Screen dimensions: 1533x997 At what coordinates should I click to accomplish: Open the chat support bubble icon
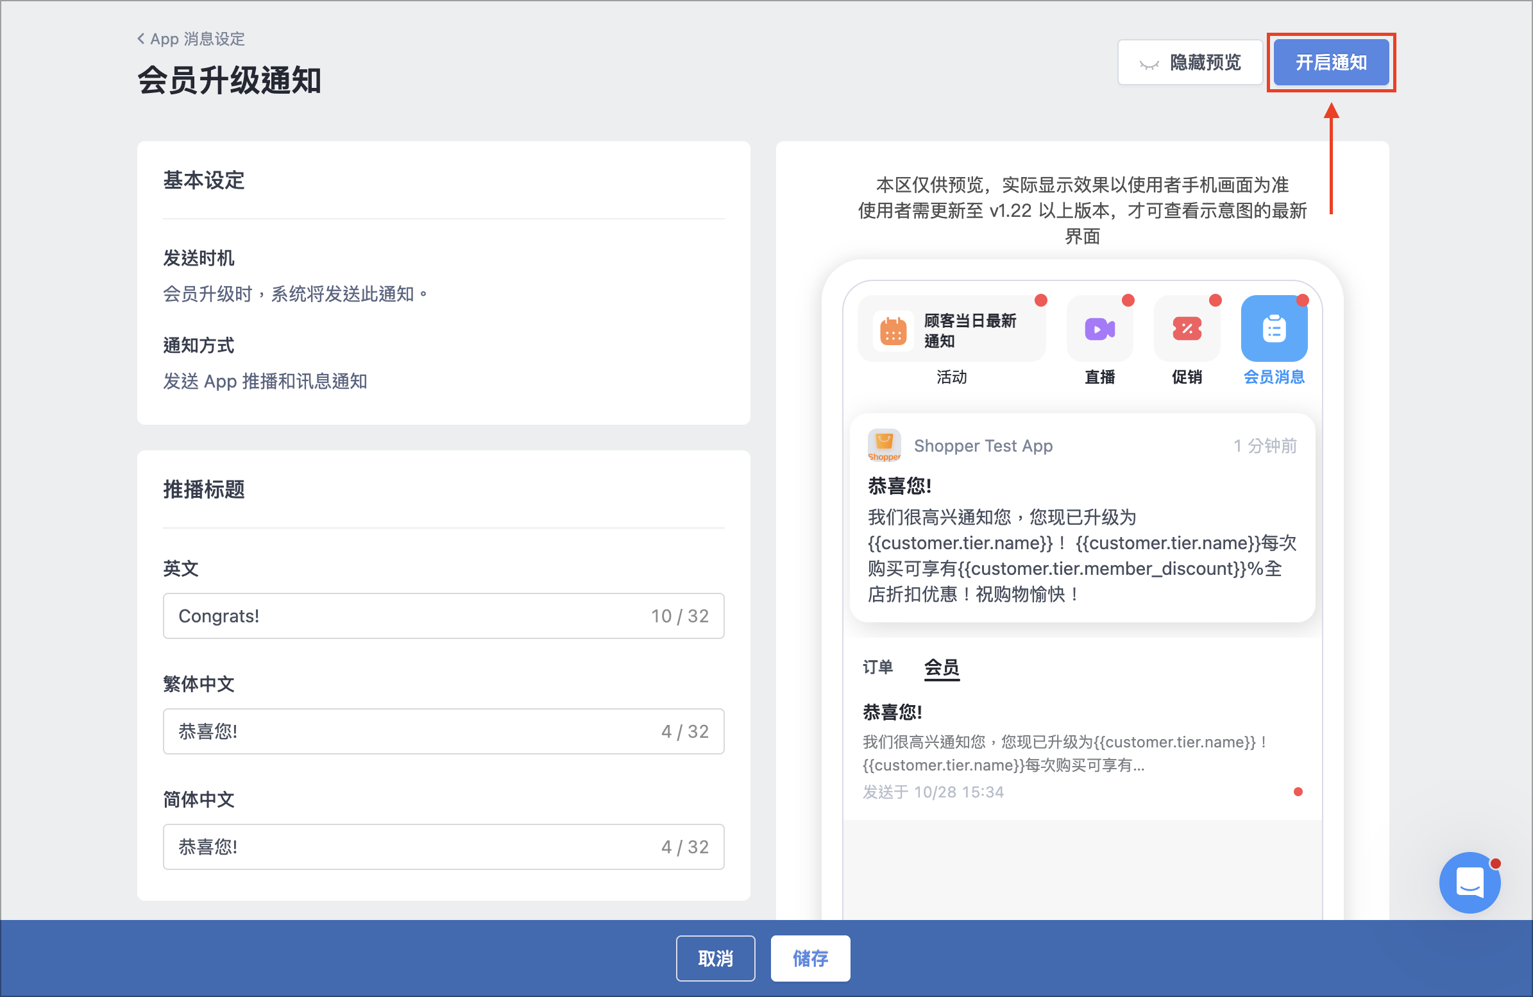(1470, 882)
